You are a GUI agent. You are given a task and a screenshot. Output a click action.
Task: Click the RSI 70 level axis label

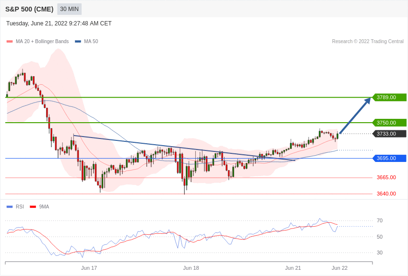pyautogui.click(x=380, y=220)
